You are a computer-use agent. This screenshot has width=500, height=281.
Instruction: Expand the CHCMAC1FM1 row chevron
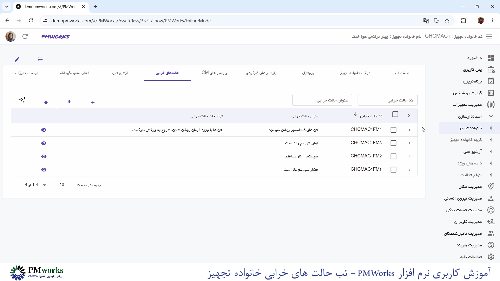[x=409, y=170]
